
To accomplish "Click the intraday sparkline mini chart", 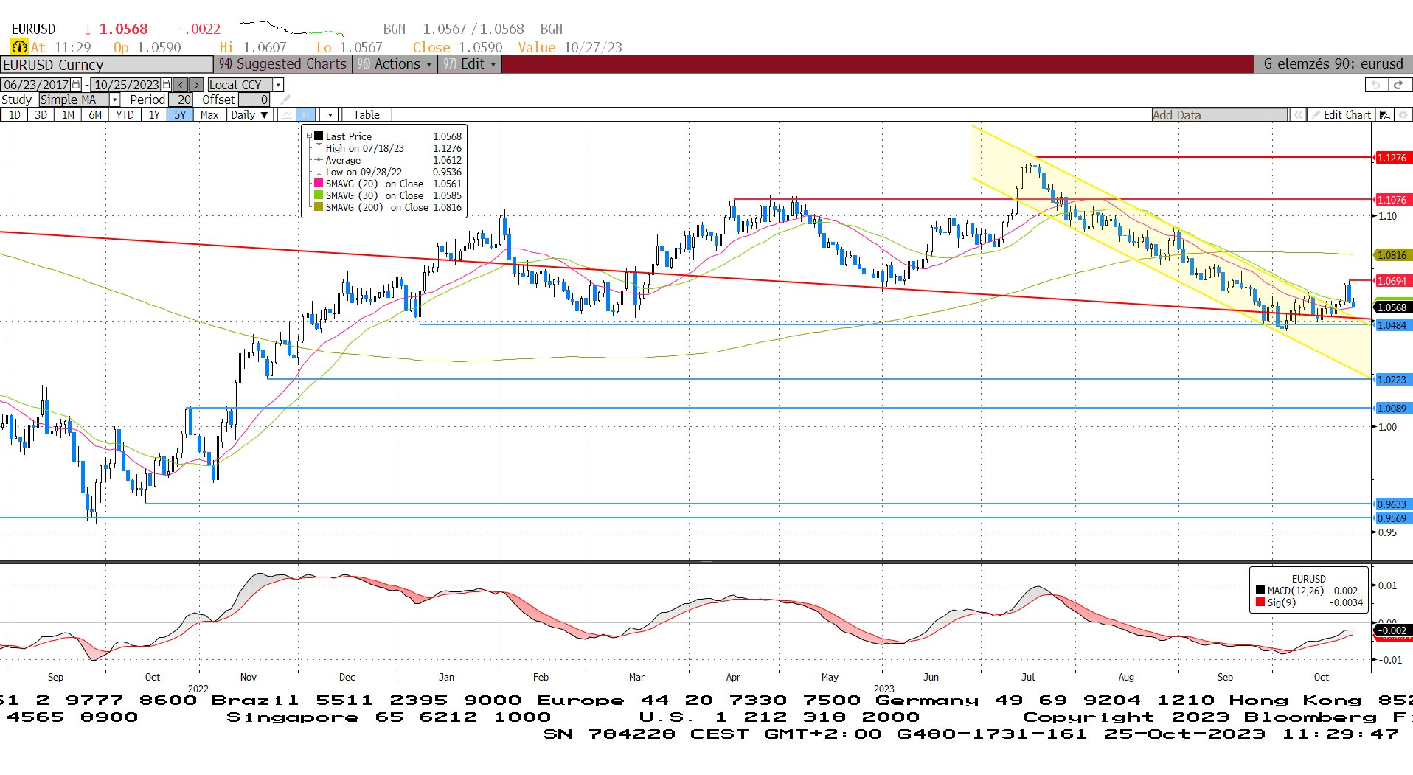I will click(x=292, y=28).
